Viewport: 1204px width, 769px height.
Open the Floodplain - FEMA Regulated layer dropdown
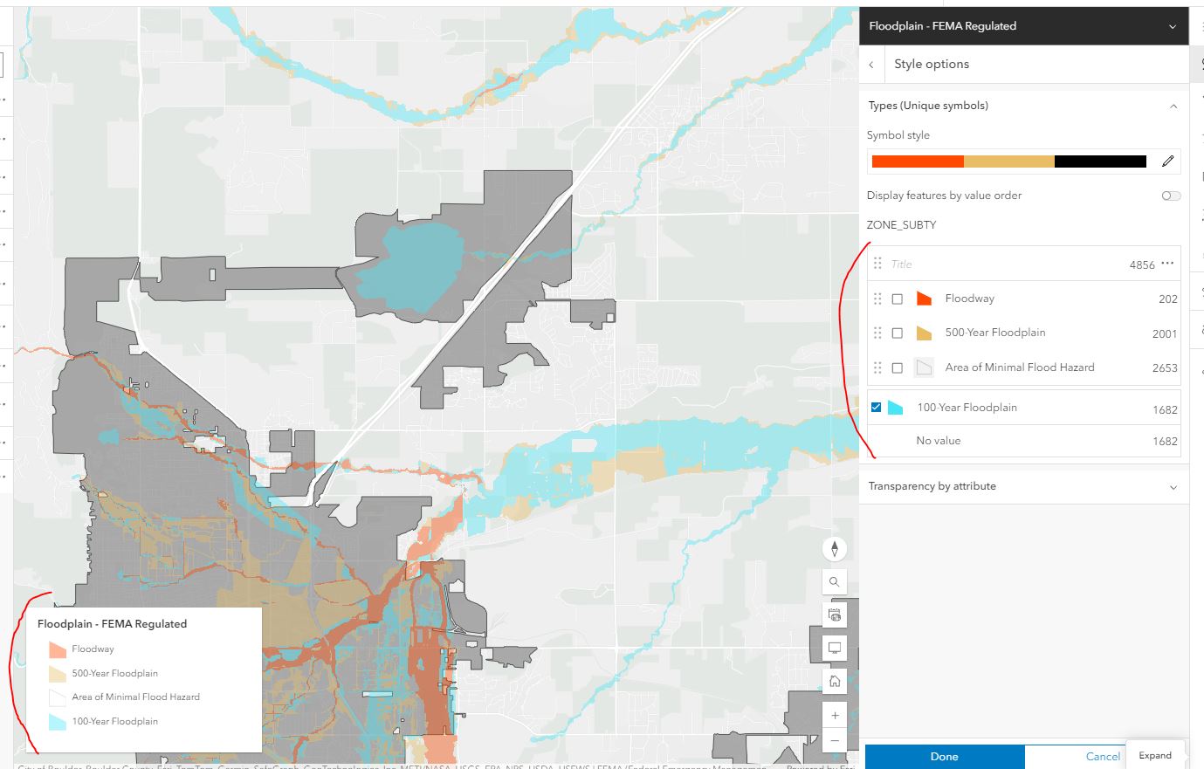pos(1174,25)
